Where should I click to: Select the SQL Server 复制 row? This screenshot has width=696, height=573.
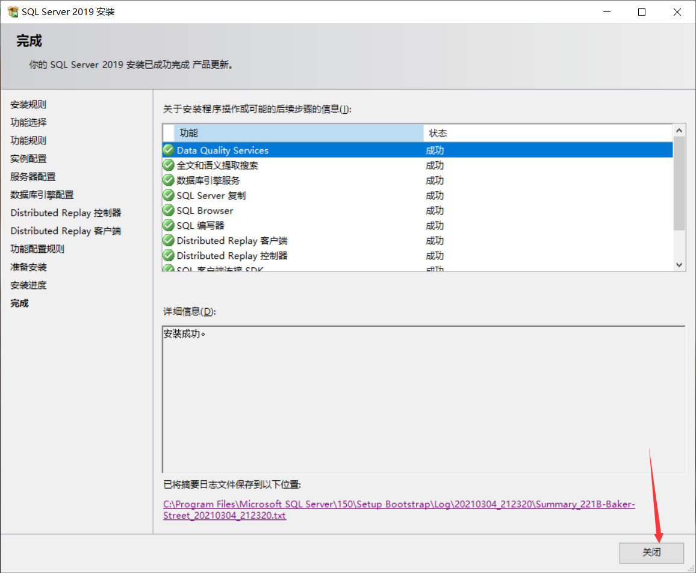click(418, 195)
